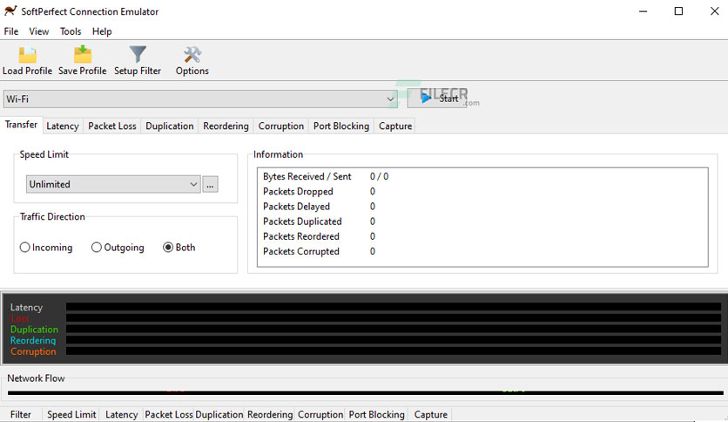The image size is (728, 422).
Task: Click the Latency graph bar
Action: click(394, 307)
